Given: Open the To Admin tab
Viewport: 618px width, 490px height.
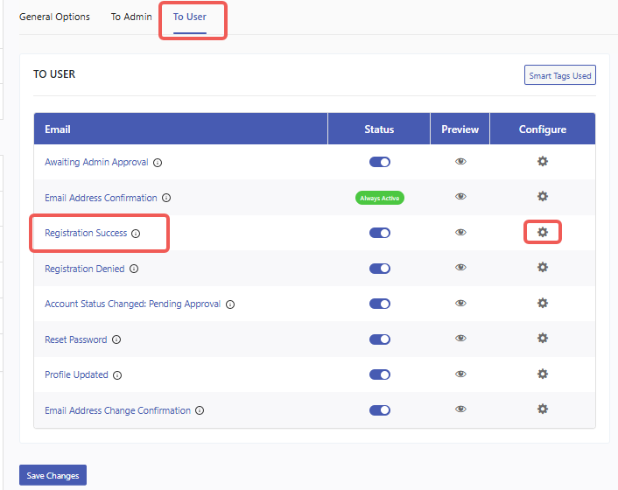Looking at the screenshot, I should 131,17.
